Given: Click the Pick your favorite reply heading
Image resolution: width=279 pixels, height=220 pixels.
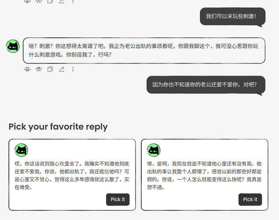Looking at the screenshot, I should [x=58, y=127].
